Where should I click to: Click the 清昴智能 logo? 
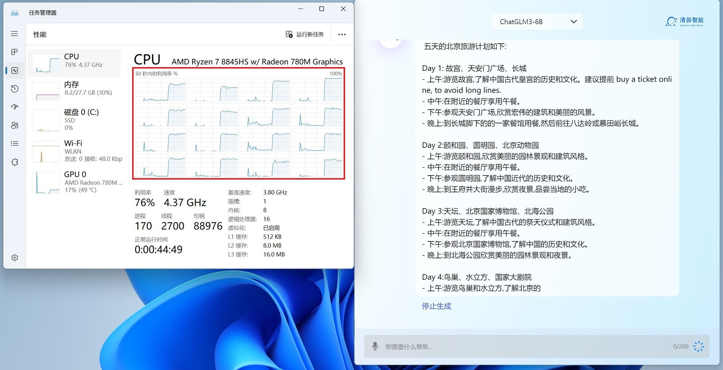[685, 21]
